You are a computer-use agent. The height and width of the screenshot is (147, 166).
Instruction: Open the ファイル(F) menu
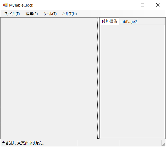[x=12, y=14]
